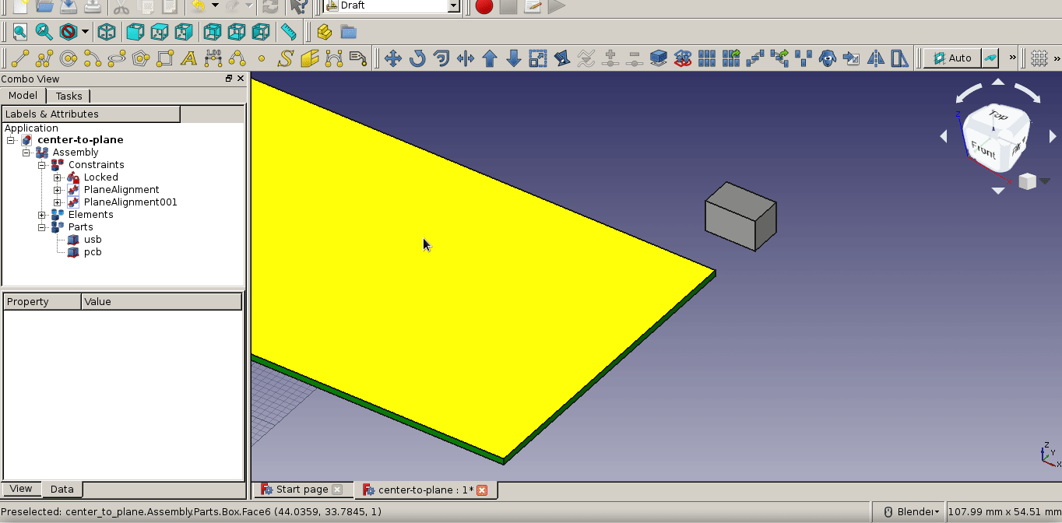This screenshot has width=1062, height=523.
Task: Start macro recording with the red button
Action: (x=483, y=7)
